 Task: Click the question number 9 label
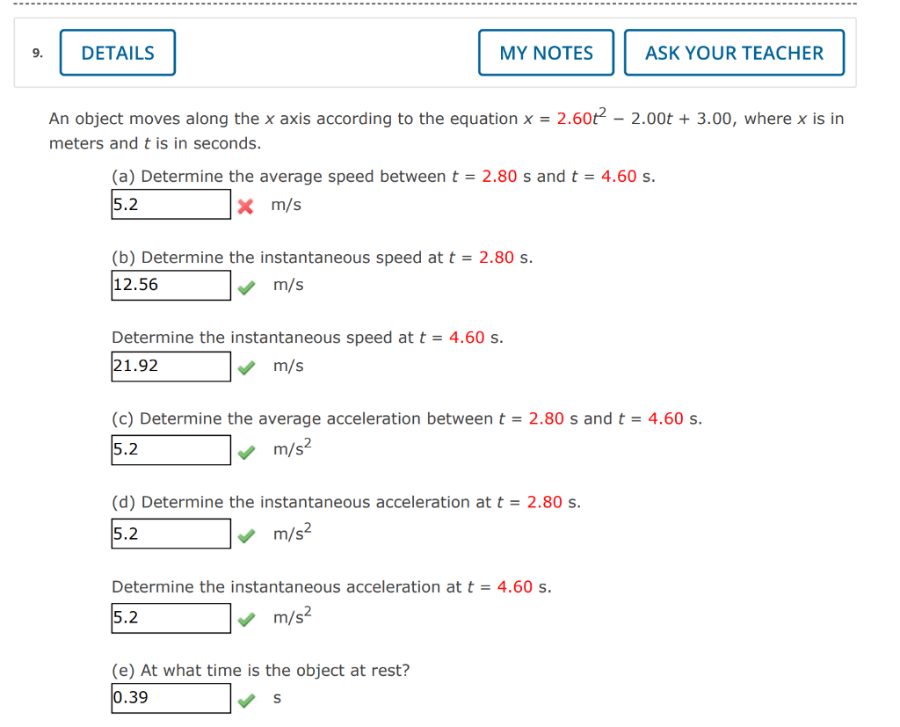(35, 54)
